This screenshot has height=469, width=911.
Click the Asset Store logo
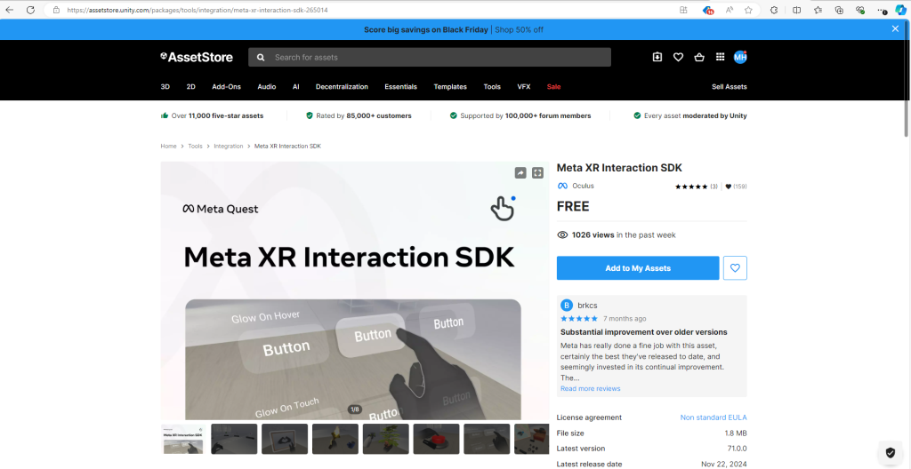(x=197, y=57)
